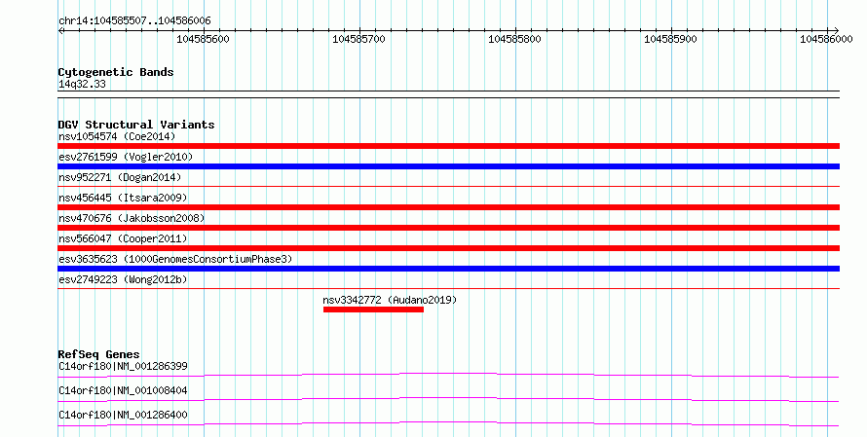Open the nsv456445 (Itsara2009) label
The height and width of the screenshot is (437, 867).
click(x=123, y=198)
